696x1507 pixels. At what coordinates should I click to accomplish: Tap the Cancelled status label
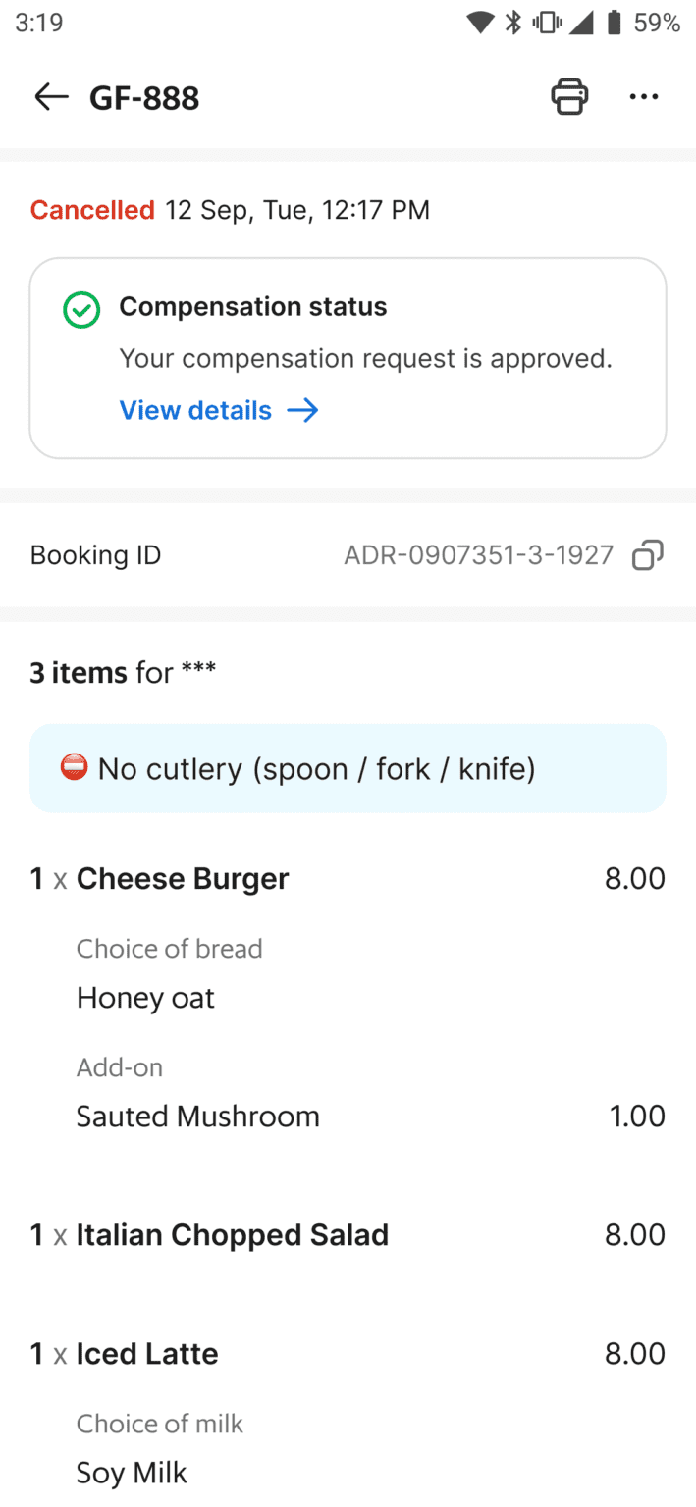click(x=92, y=210)
